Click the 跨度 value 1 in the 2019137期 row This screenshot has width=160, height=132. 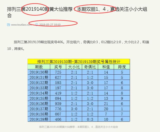tap(122, 109)
